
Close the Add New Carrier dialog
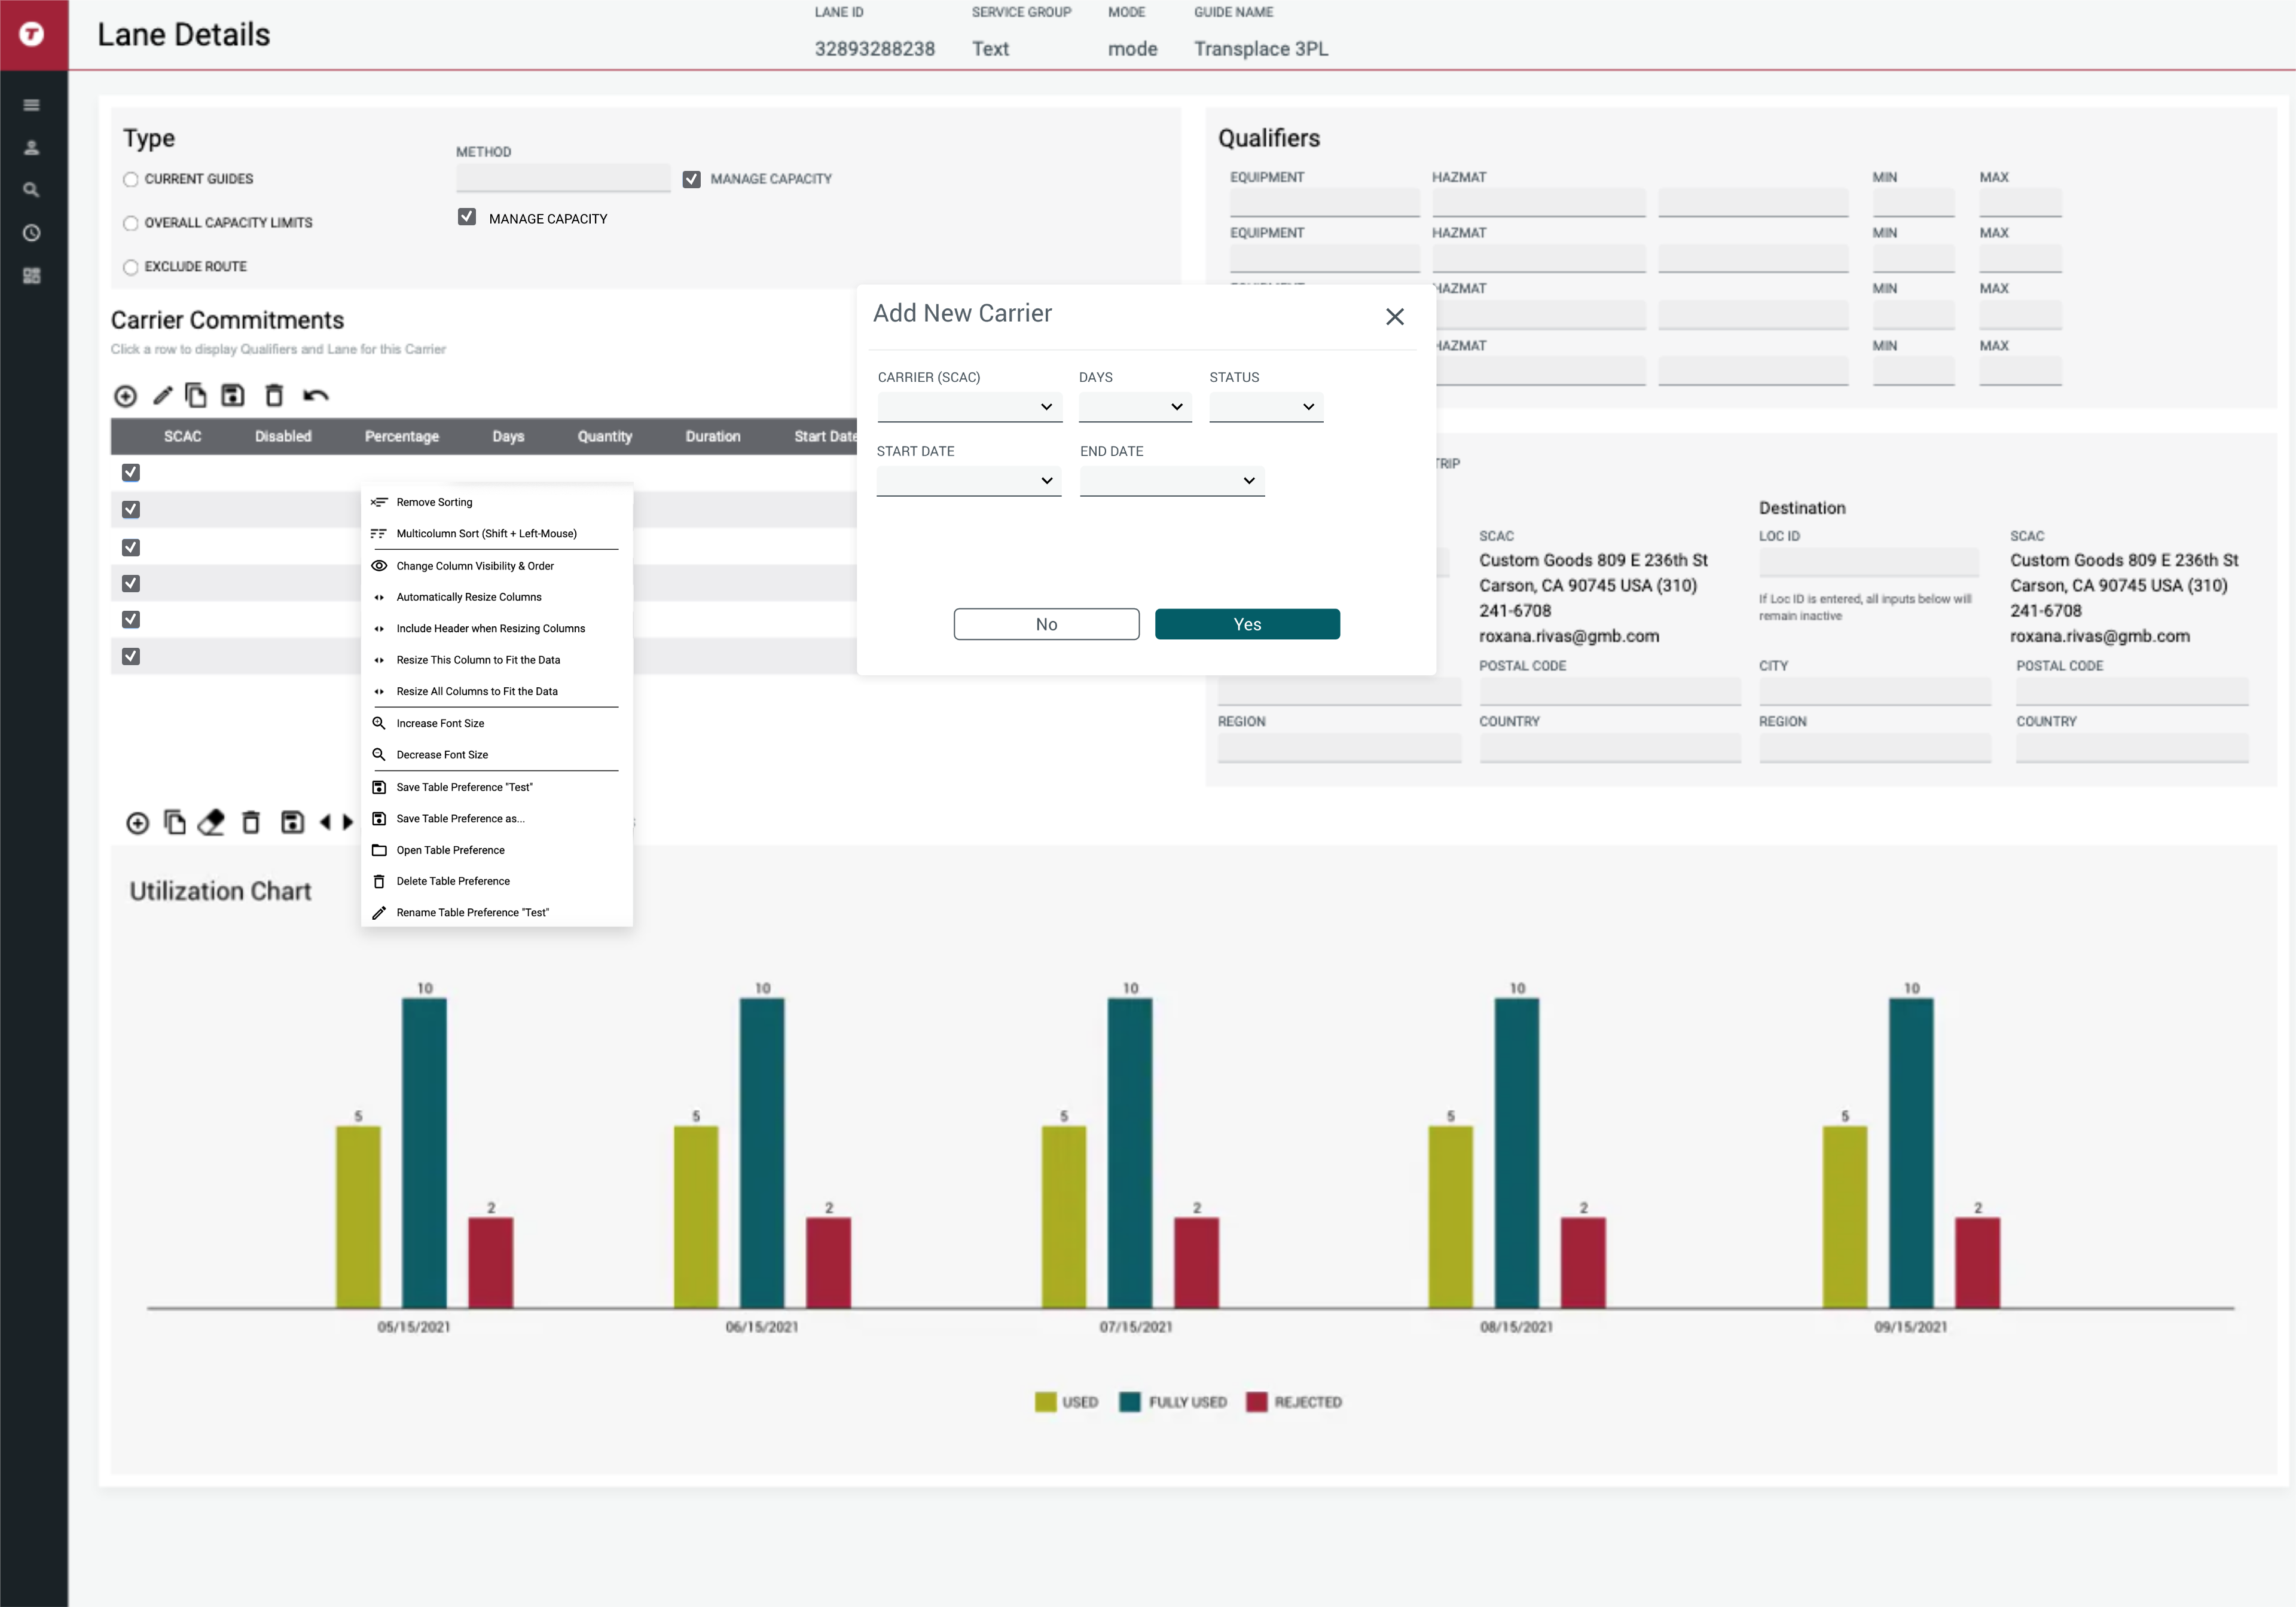coord(1395,317)
